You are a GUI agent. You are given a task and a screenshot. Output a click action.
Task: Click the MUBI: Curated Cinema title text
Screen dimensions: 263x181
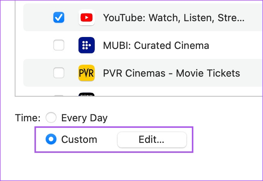(156, 45)
